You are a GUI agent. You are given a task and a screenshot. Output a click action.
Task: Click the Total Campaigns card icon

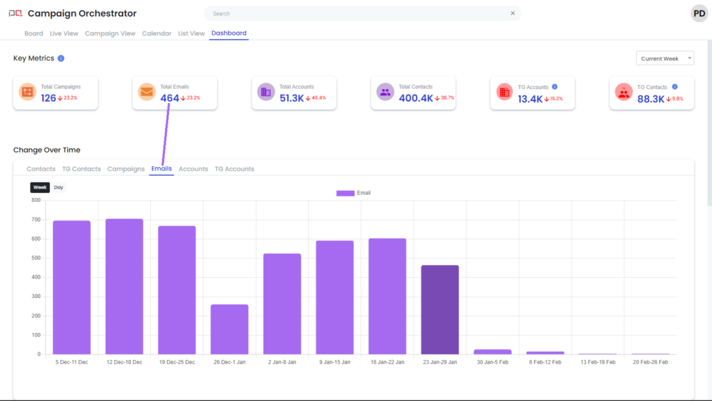[28, 92]
